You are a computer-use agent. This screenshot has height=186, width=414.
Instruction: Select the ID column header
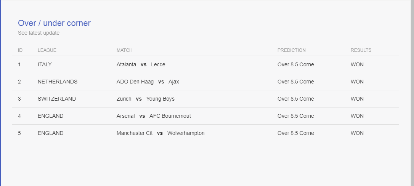[x=20, y=50]
